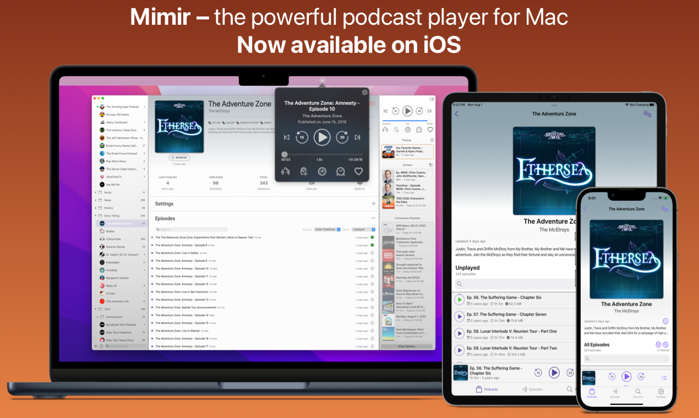
Task: Open the Order Published sorting dropdown
Action: tap(327, 229)
